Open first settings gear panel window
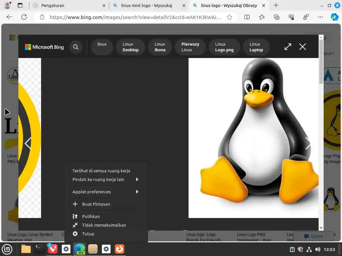Image resolution: width=342 pixels, height=256 pixels. (x=66, y=249)
